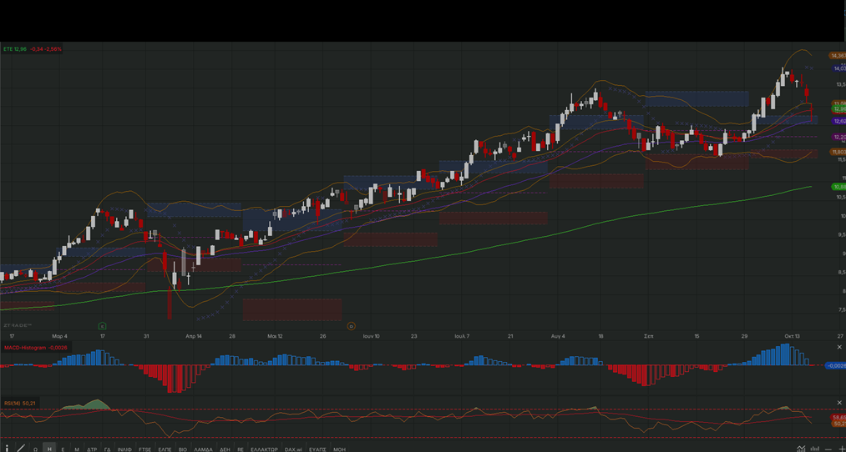Click the red 58,69 RSI value tag
The width and height of the screenshot is (846, 452).
click(838, 417)
